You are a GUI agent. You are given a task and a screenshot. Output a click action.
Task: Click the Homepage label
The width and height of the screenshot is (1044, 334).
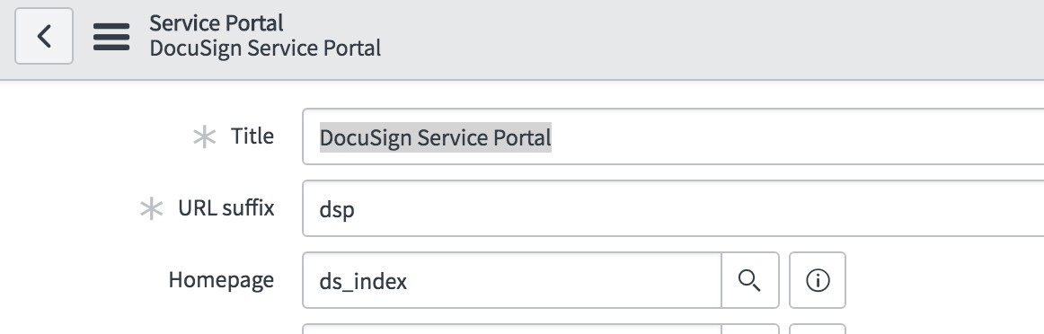pos(221,279)
